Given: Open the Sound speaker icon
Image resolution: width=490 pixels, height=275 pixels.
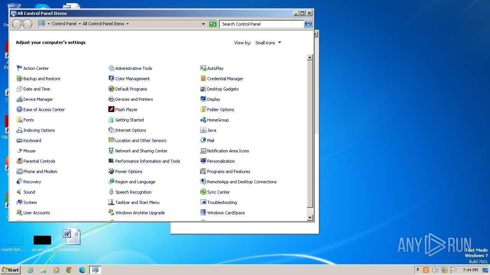Looking at the screenshot, I should coord(20,192).
